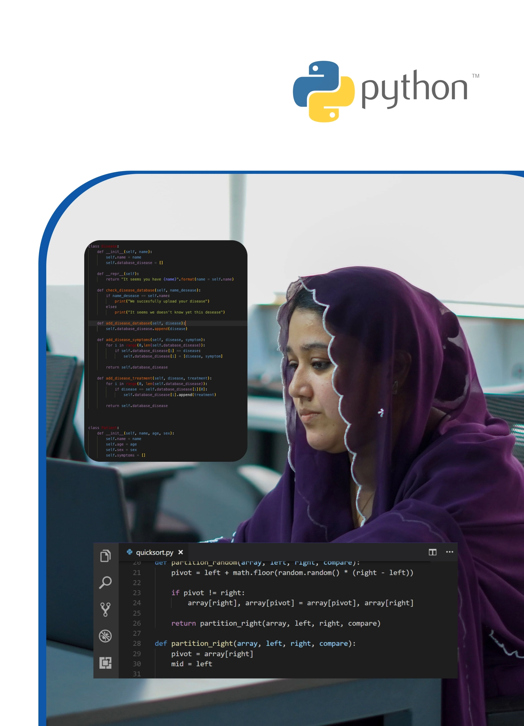Screen dimensions: 524x726
Task: Click line number 28 in the gutter
Action: tap(137, 643)
